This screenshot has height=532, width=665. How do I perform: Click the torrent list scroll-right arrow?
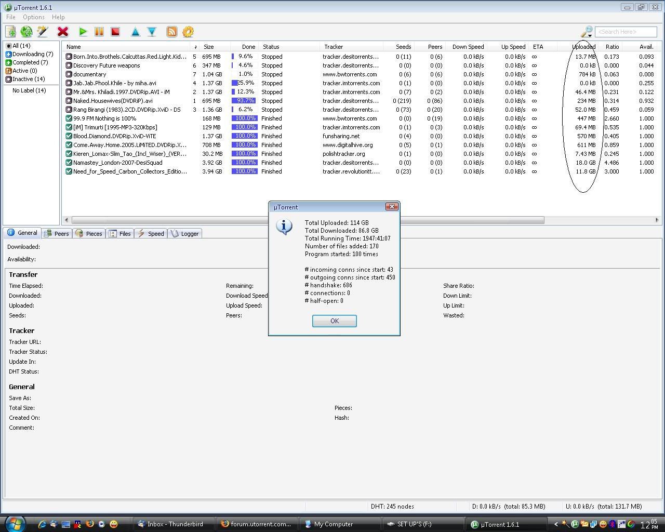pos(657,220)
